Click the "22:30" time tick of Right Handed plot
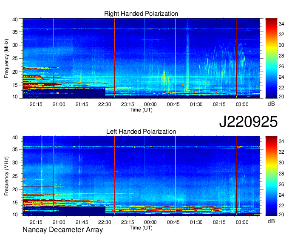This screenshot has height=235, width=289. pos(105,104)
